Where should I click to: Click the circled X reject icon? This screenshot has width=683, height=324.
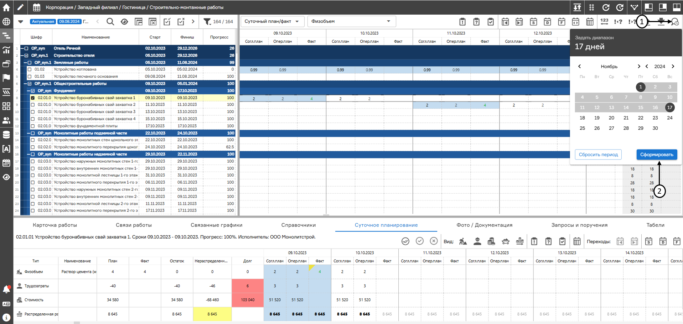[434, 241]
